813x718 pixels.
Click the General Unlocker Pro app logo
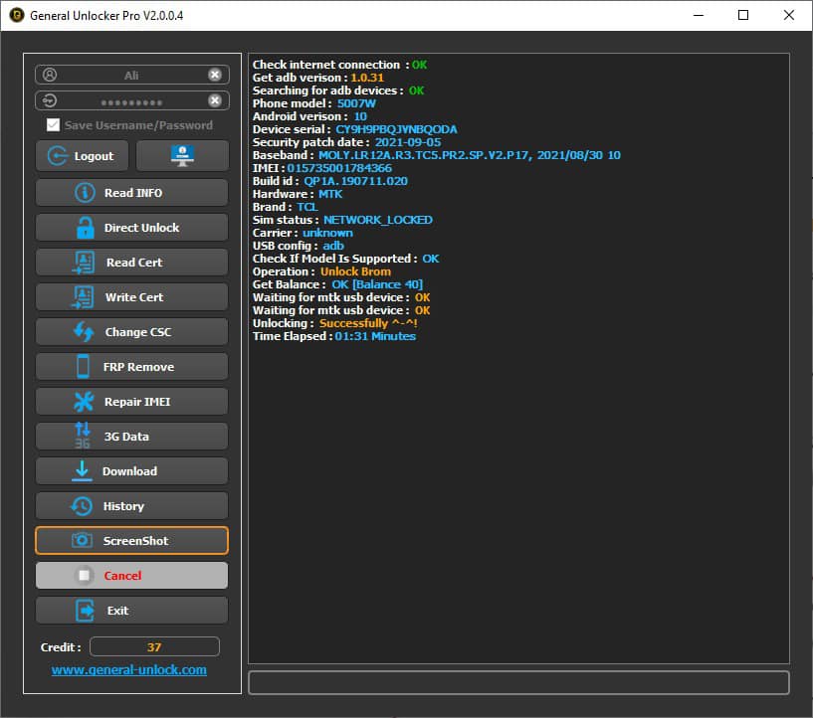(17, 15)
